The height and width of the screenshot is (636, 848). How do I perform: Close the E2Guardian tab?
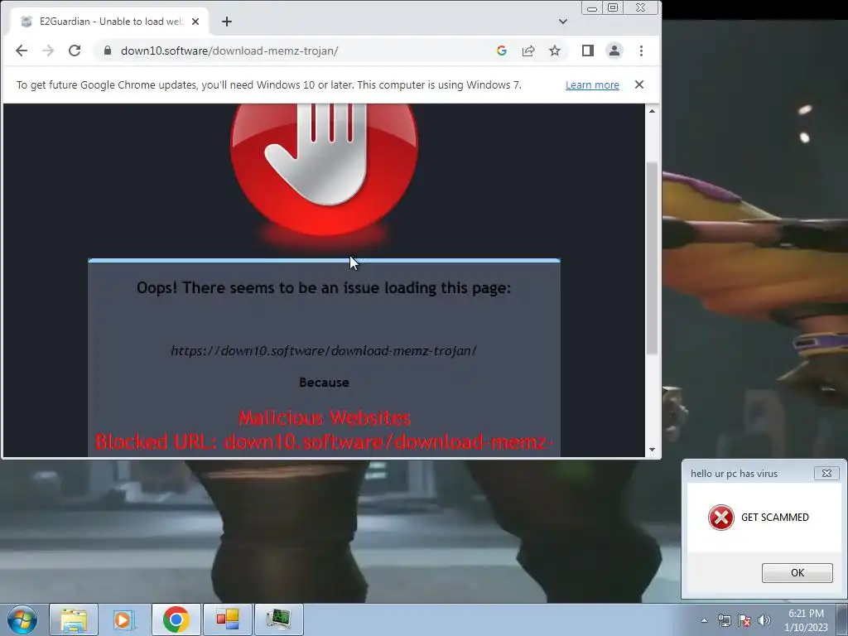click(x=195, y=22)
